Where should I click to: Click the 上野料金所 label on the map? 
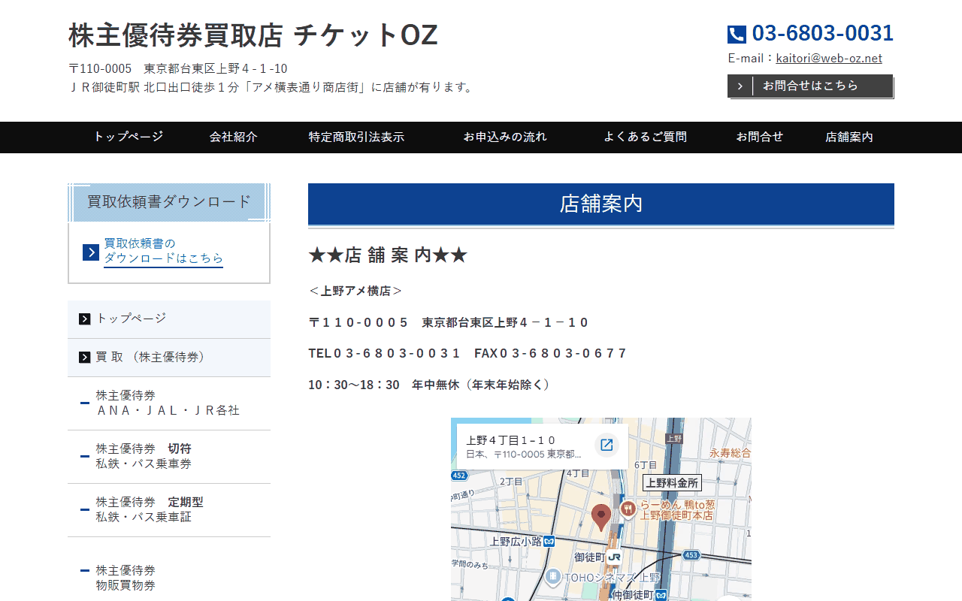[672, 482]
